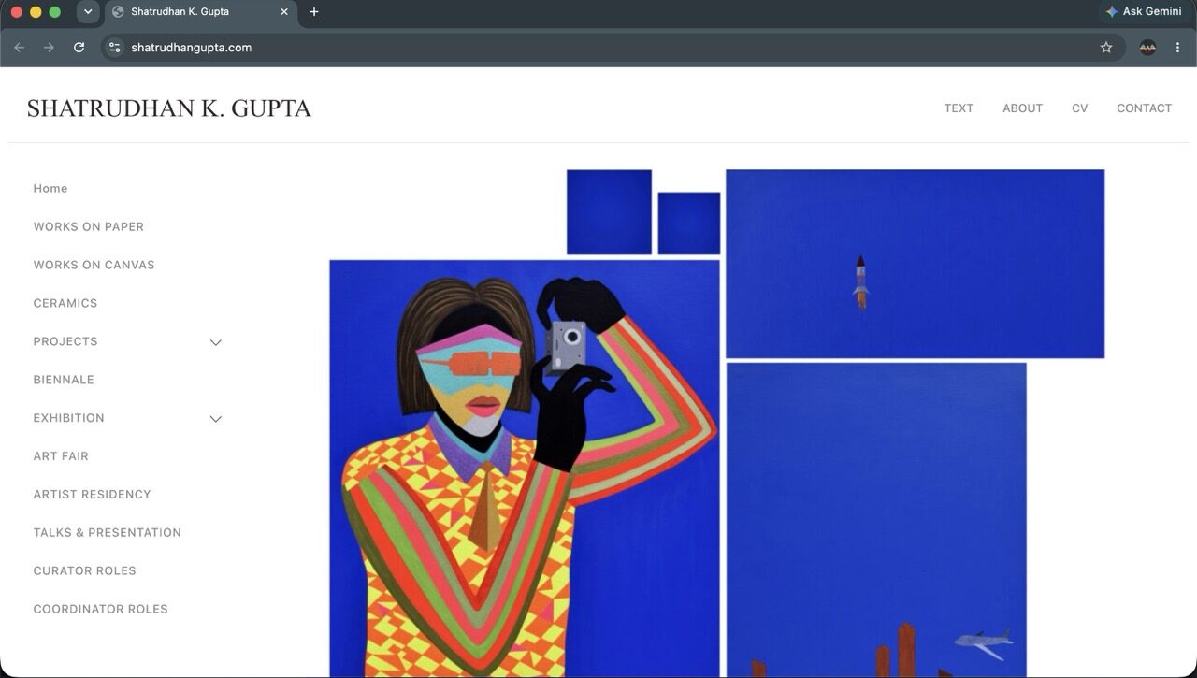Close the Shatrudhan K. Gupta tab
The height and width of the screenshot is (678, 1197).
284,12
